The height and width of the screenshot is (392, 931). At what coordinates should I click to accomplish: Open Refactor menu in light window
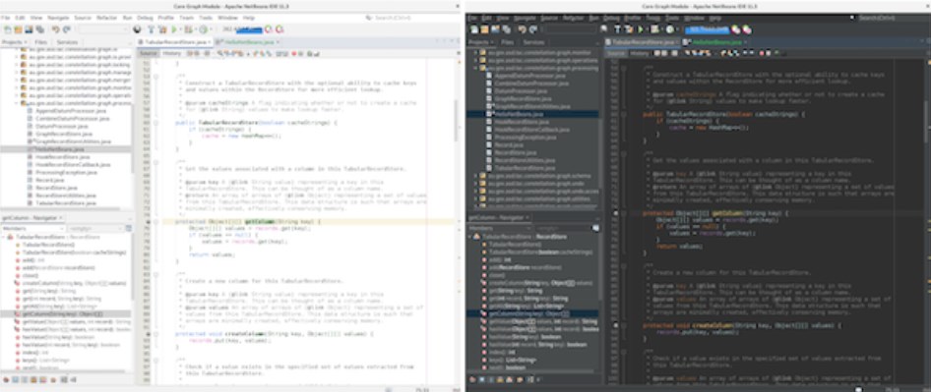[x=107, y=18]
